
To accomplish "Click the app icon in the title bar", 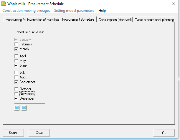I will tap(4, 4).
